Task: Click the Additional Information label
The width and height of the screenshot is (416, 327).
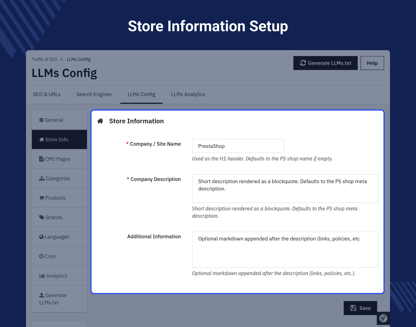Action: coord(154,236)
